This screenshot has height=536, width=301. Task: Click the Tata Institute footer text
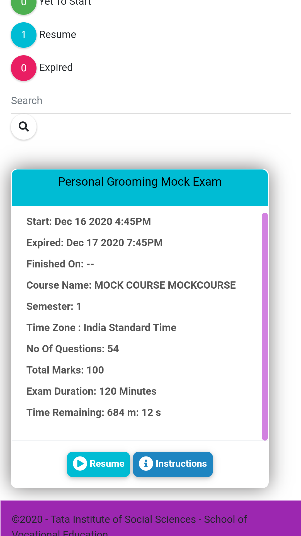(x=129, y=525)
